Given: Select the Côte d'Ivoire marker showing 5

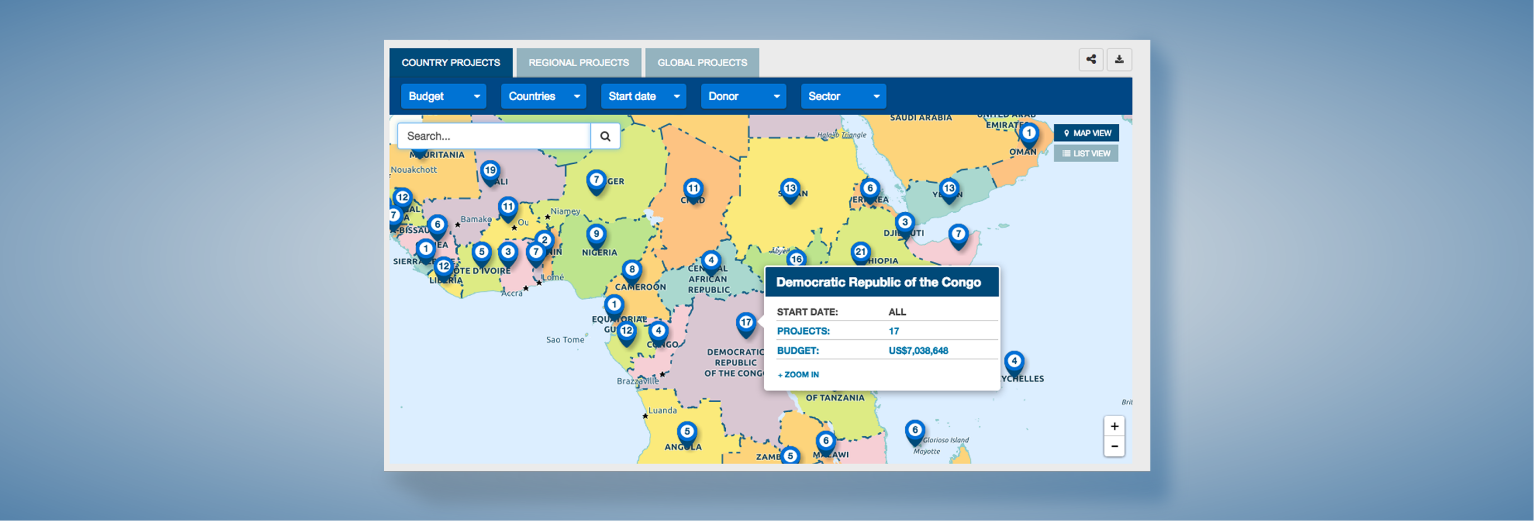Looking at the screenshot, I should coord(482,255).
